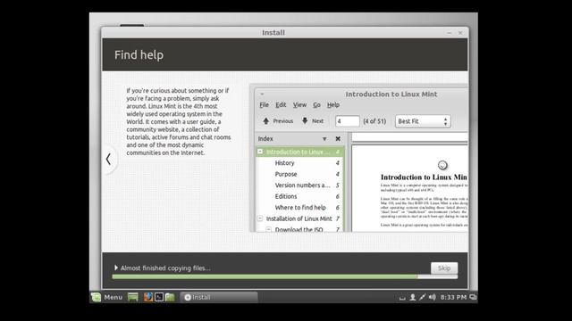Image resolution: width=572 pixels, height=321 pixels.
Task: Open the viewer window menu button
Action: (x=262, y=95)
